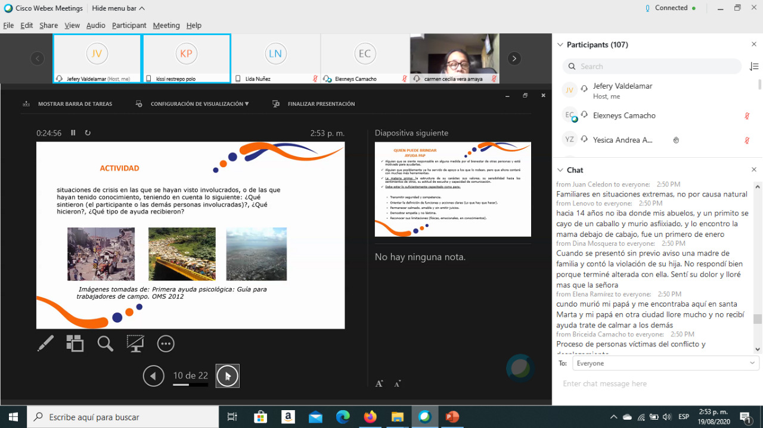
Task: Toggle Yesica Andrea's muted microphone icon
Action: coord(746,140)
